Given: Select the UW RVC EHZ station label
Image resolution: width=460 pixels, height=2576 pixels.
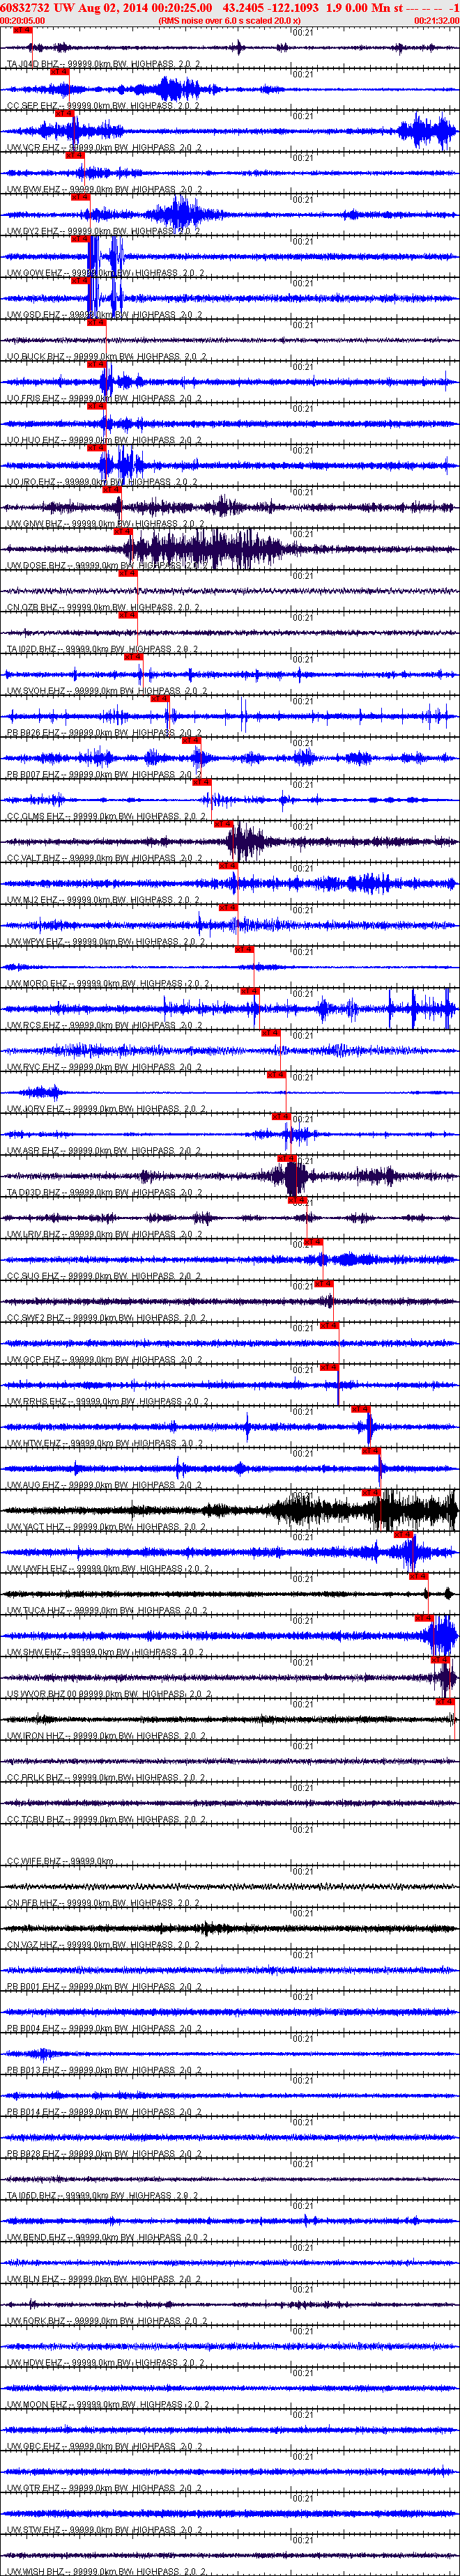Looking at the screenshot, I should pos(105,1068).
